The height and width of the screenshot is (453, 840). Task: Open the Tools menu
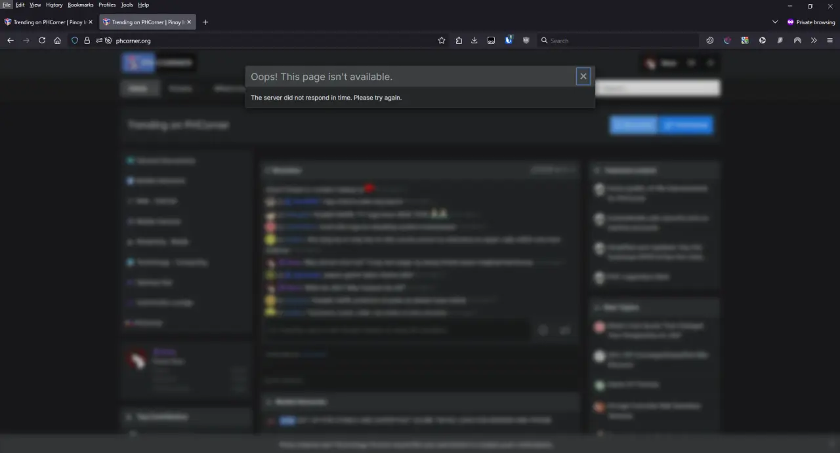[x=127, y=5]
